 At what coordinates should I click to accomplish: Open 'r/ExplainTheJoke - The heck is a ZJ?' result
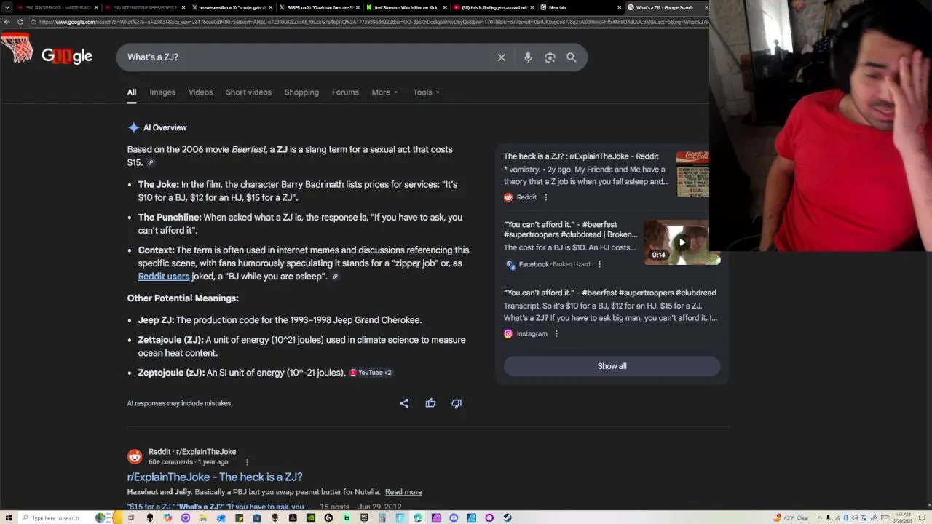tap(215, 477)
